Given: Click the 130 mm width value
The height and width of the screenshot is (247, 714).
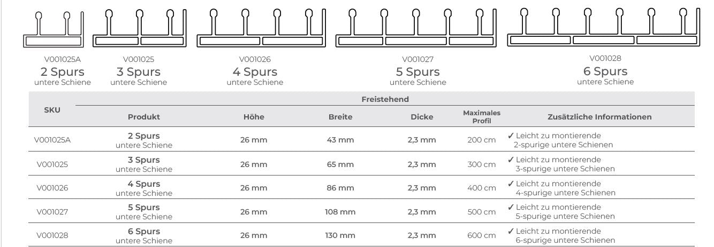Looking at the screenshot, I should coord(340,235).
